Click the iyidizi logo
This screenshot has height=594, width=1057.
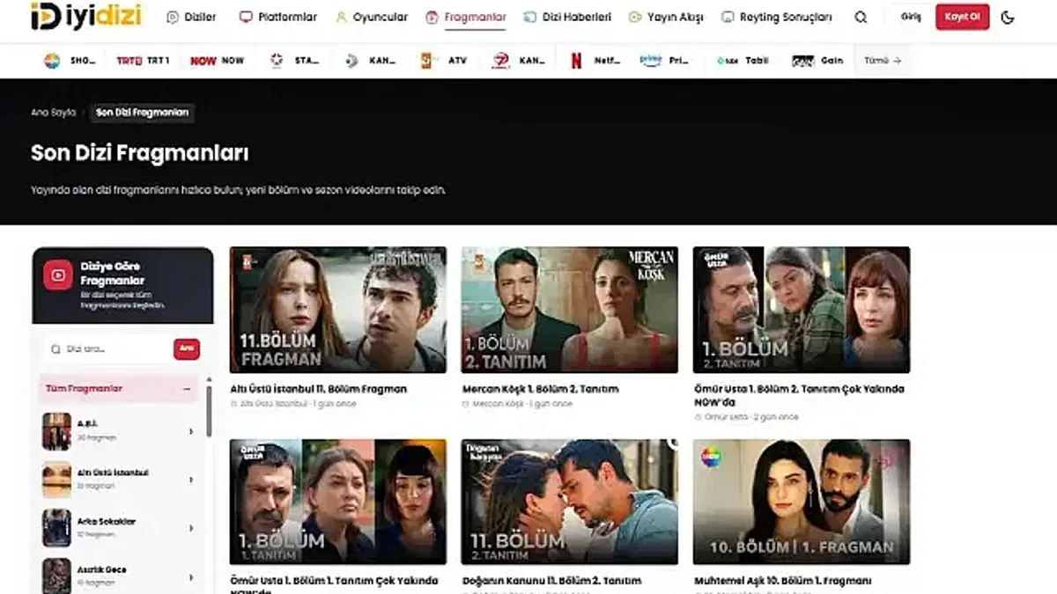point(85,16)
